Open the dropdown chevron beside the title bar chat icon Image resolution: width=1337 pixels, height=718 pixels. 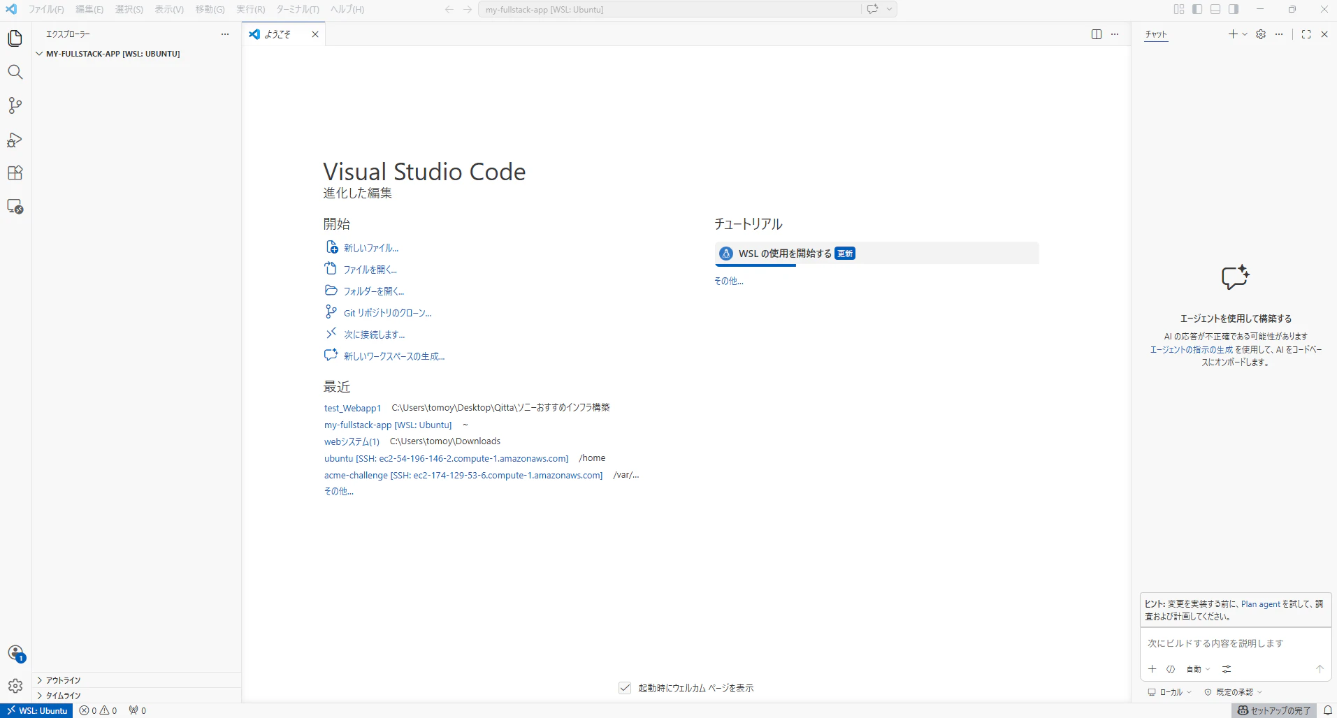889,9
